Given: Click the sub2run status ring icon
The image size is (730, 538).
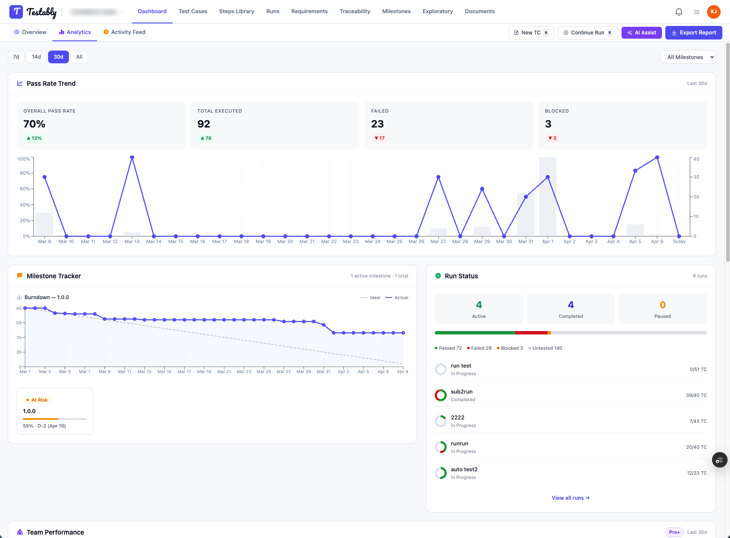Looking at the screenshot, I should pos(441,395).
